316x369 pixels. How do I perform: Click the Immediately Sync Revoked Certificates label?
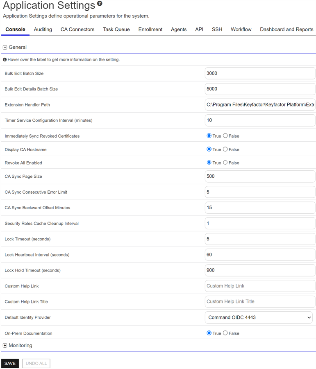coord(42,136)
